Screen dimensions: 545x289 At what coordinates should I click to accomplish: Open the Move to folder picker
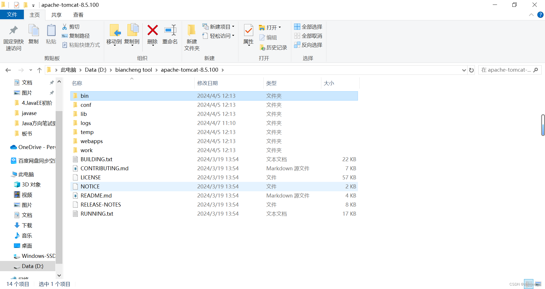114,35
